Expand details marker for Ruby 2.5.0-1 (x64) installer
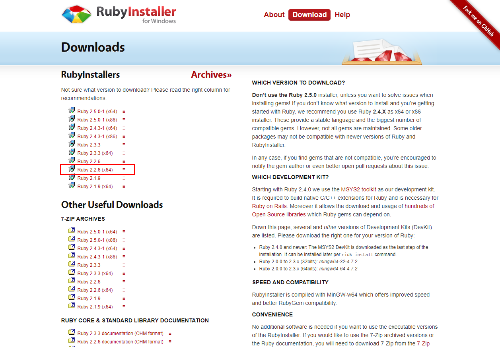This screenshot has width=500, height=347. [x=124, y=112]
